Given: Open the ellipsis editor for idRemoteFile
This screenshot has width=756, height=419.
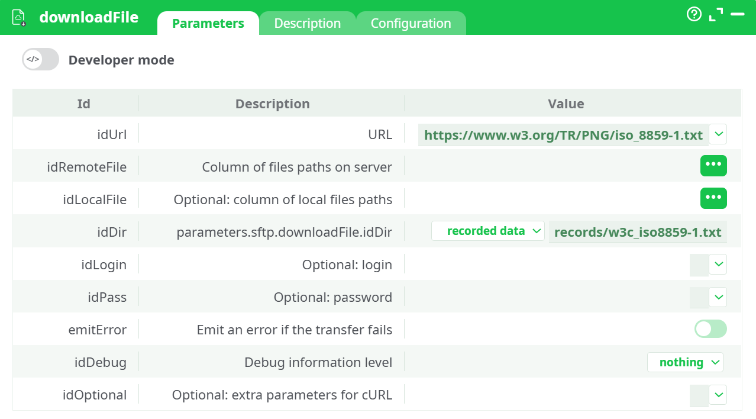Looking at the screenshot, I should pos(713,166).
